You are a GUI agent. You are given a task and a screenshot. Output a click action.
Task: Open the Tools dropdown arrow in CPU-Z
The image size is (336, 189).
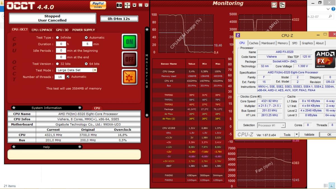(297, 135)
